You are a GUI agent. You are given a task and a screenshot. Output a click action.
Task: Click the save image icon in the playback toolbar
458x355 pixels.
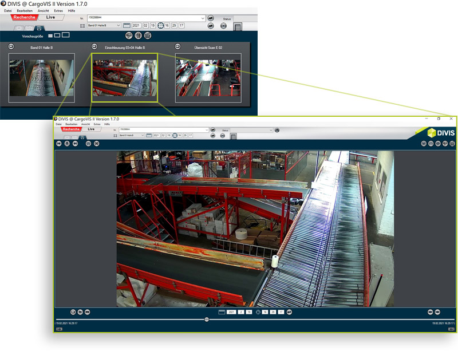tap(88, 144)
